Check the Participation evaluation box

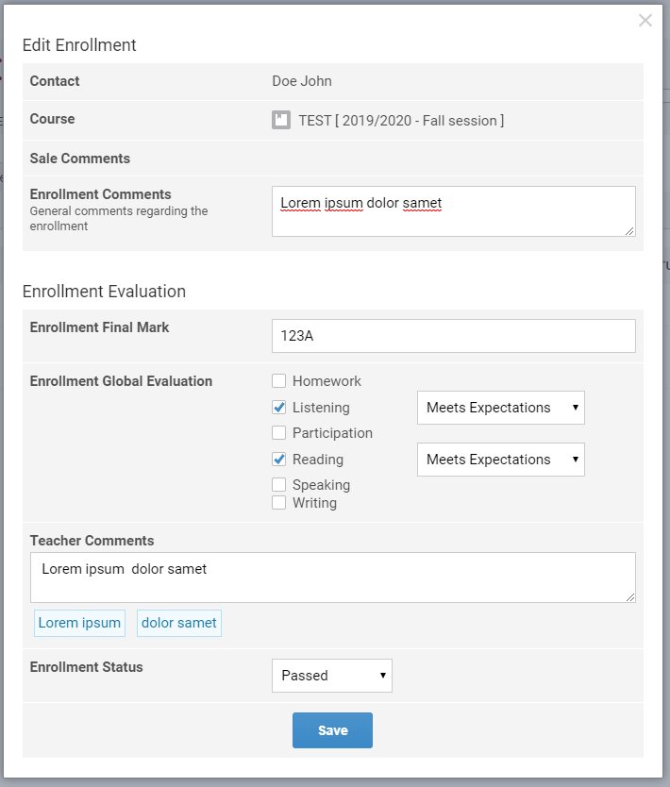coord(279,433)
